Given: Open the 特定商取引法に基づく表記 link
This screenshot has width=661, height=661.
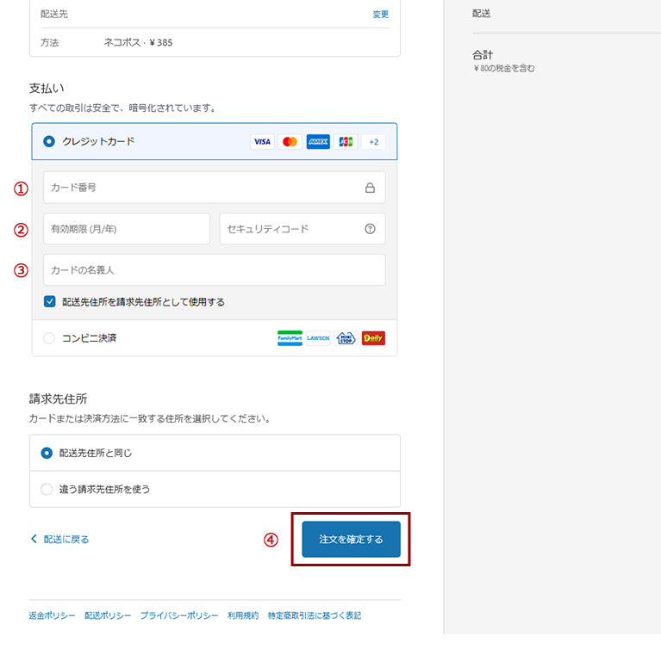Looking at the screenshot, I should click(x=315, y=615).
